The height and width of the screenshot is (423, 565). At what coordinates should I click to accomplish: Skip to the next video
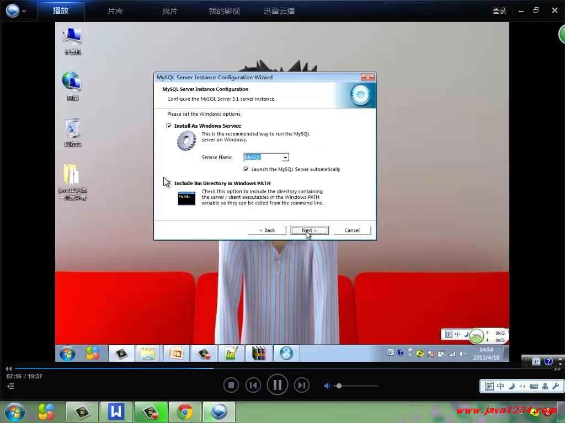(301, 385)
